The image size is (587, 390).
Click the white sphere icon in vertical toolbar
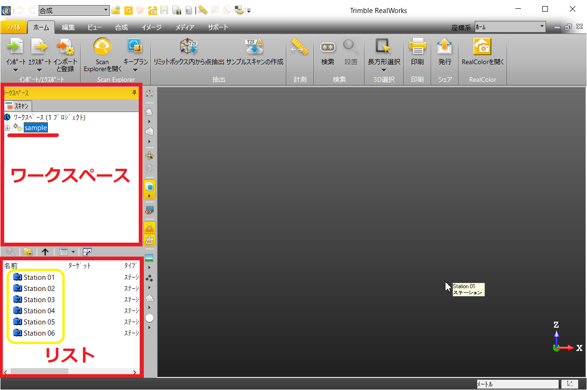point(149,318)
